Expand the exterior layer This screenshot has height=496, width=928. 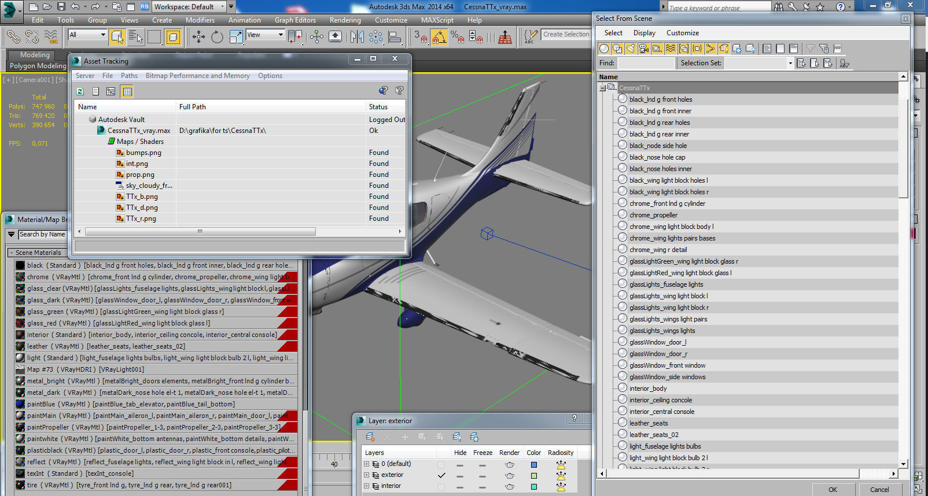point(366,475)
